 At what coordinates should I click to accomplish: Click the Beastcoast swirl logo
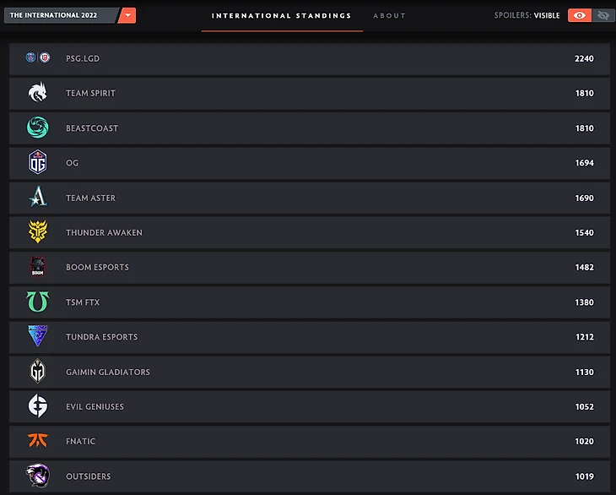click(x=38, y=128)
